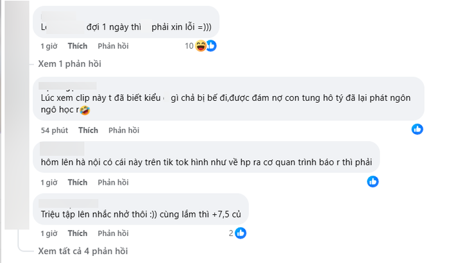Open the '1 giờ' timestamp of first comment
Viewport: 449px width, 263px height.
click(x=49, y=46)
